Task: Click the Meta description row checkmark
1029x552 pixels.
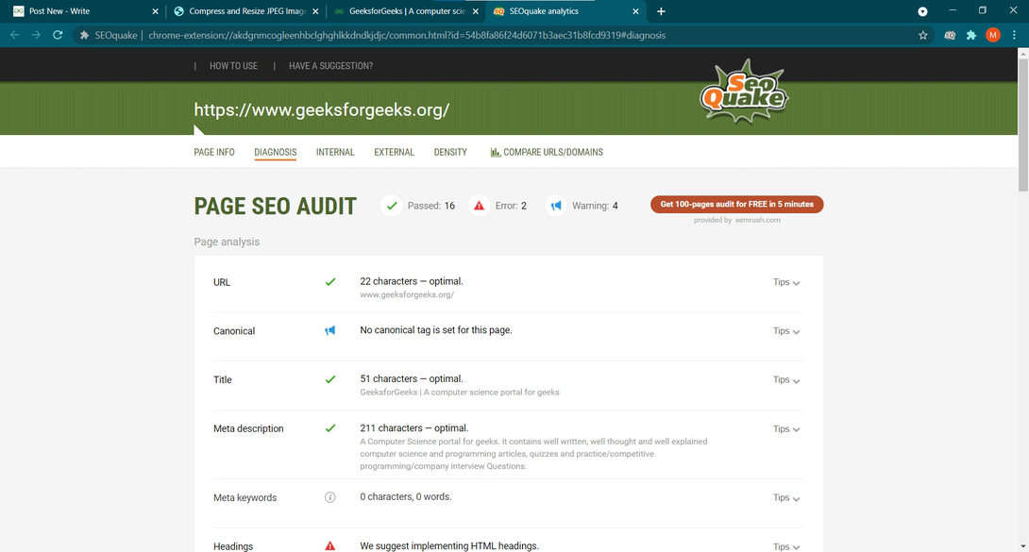Action: (x=330, y=428)
